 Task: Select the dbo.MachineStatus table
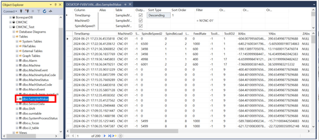pos(34,80)
